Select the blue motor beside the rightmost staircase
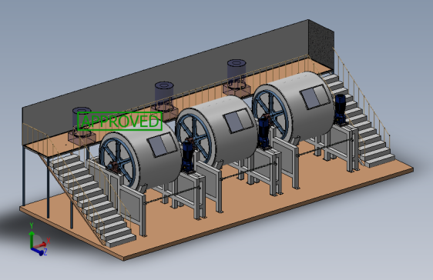The height and width of the screenshot is (280, 433). [x=341, y=109]
